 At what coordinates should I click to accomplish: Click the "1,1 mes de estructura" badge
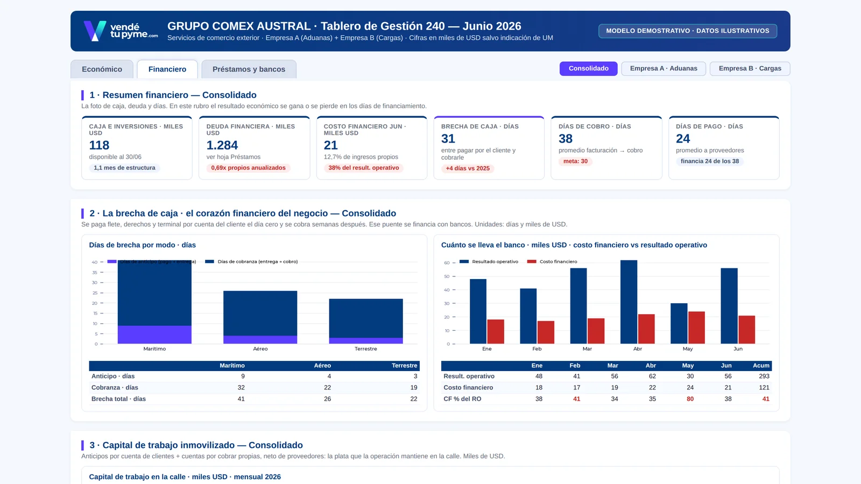coord(124,168)
